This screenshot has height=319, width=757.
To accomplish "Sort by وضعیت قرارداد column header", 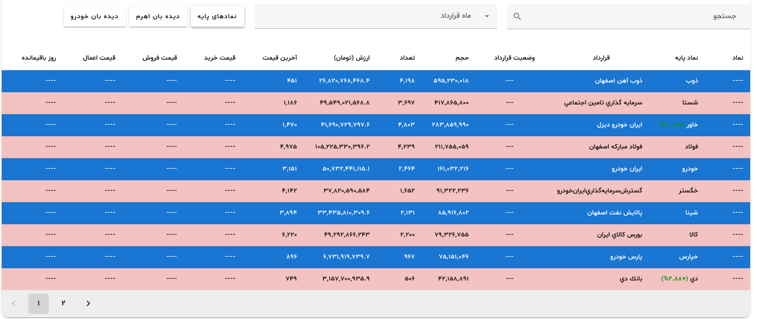I will point(514,58).
